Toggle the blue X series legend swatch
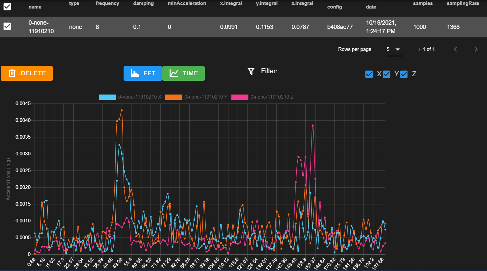This screenshot has height=271, width=487. (x=107, y=97)
